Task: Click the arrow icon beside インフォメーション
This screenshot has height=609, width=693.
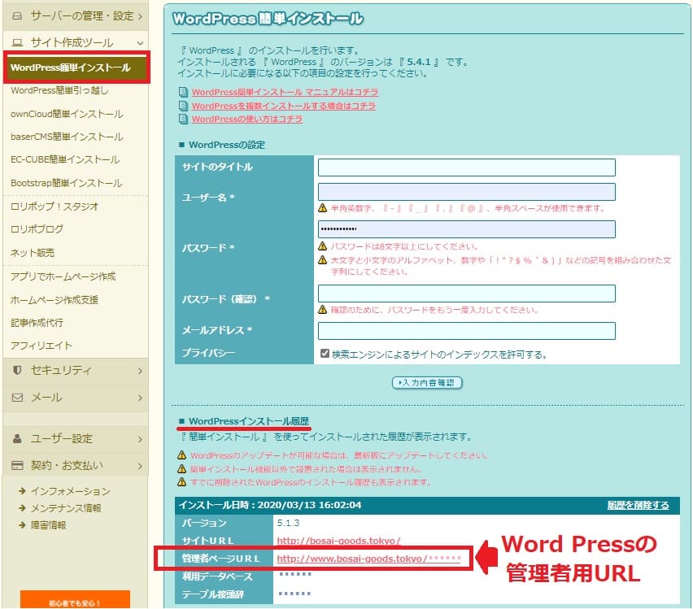Action: [x=22, y=491]
